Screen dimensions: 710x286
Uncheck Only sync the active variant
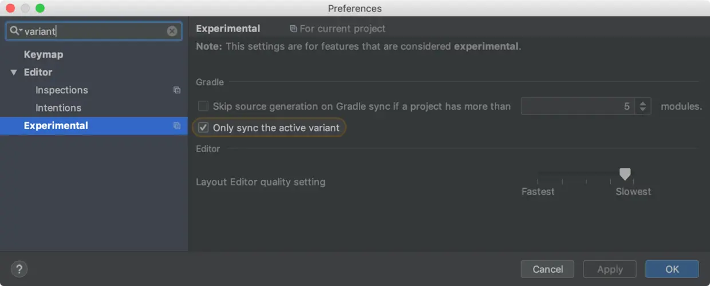point(203,128)
